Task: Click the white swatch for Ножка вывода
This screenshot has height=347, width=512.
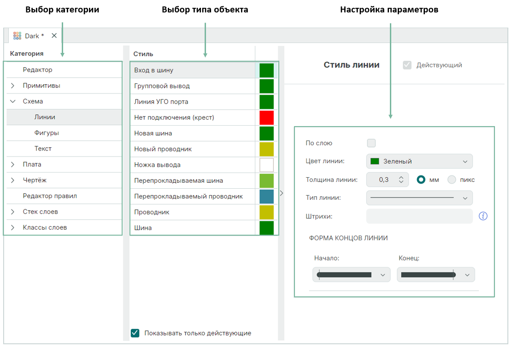Action: click(266, 165)
